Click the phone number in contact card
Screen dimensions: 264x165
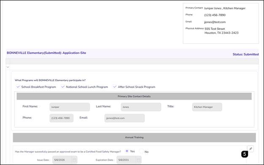point(215,15)
